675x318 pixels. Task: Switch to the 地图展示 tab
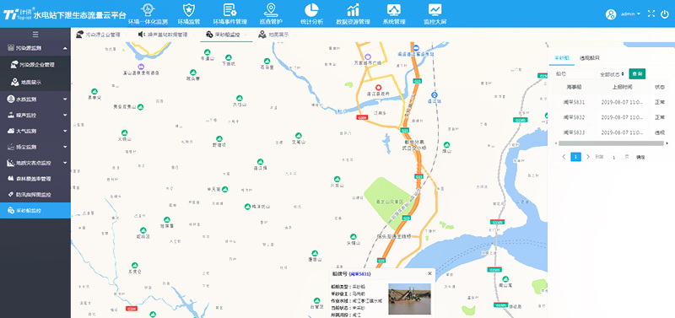coord(273,35)
